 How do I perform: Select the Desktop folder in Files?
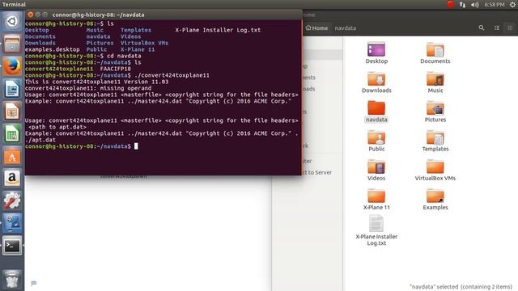click(x=376, y=53)
